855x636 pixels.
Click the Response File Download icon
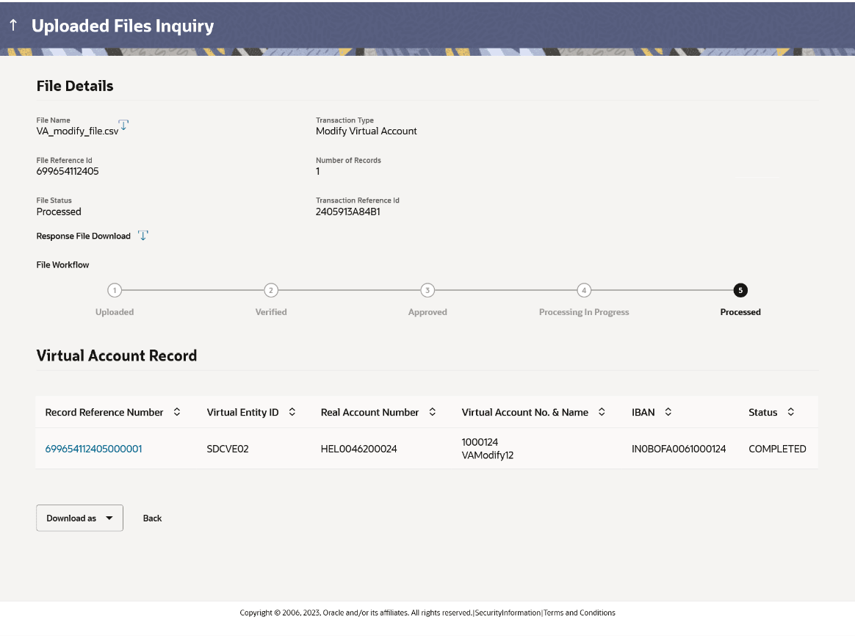(143, 236)
